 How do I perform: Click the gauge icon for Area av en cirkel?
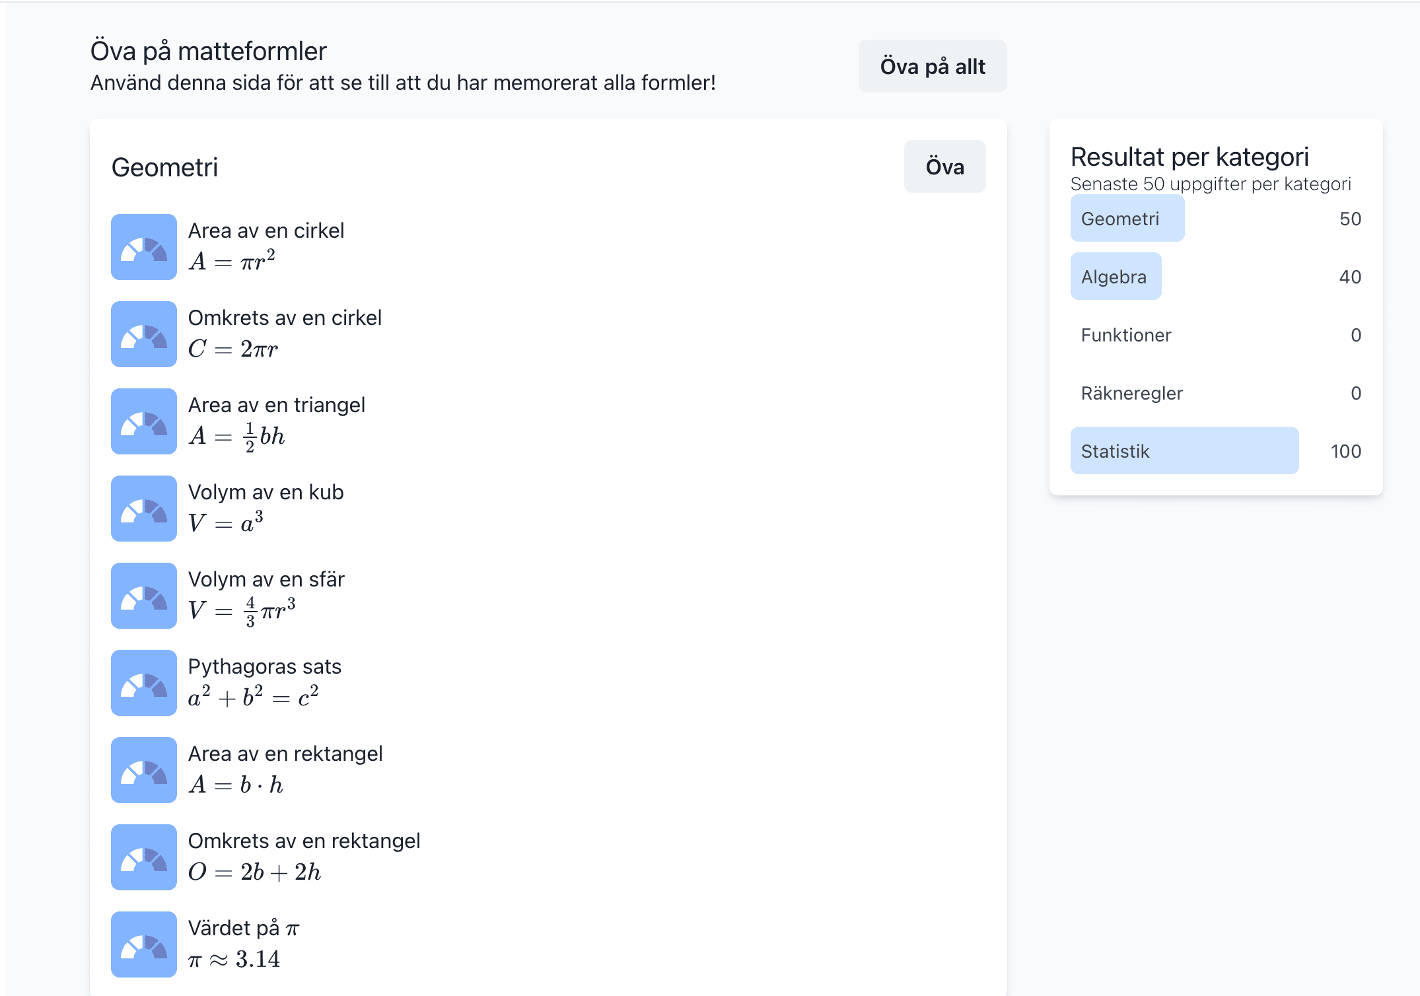143,247
